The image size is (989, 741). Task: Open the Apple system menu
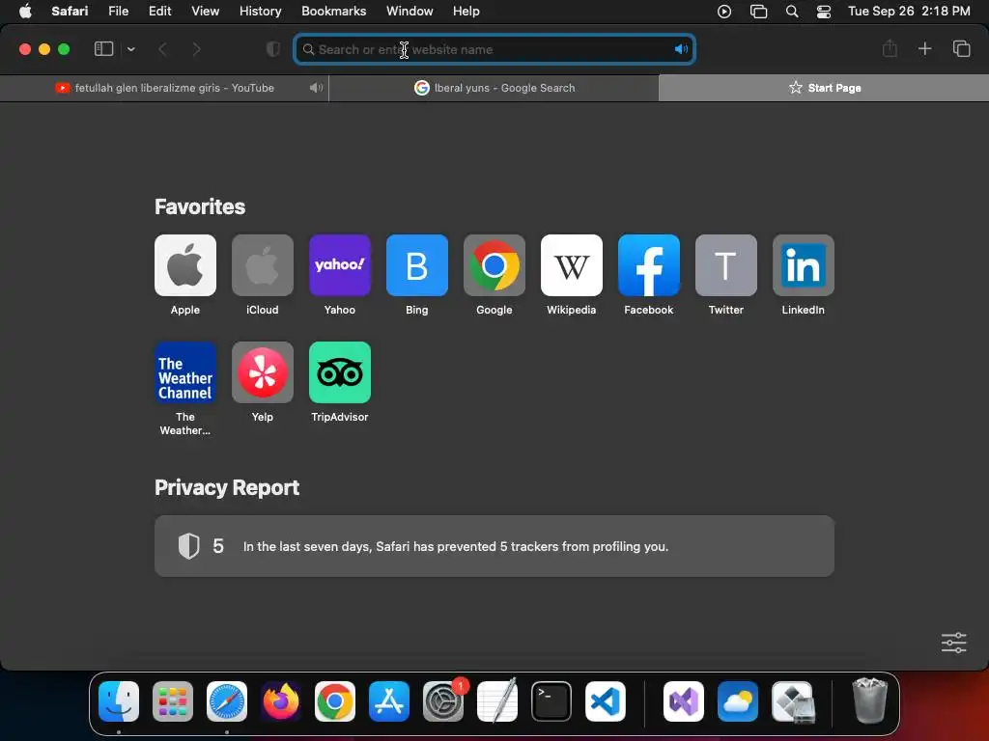coord(25,12)
